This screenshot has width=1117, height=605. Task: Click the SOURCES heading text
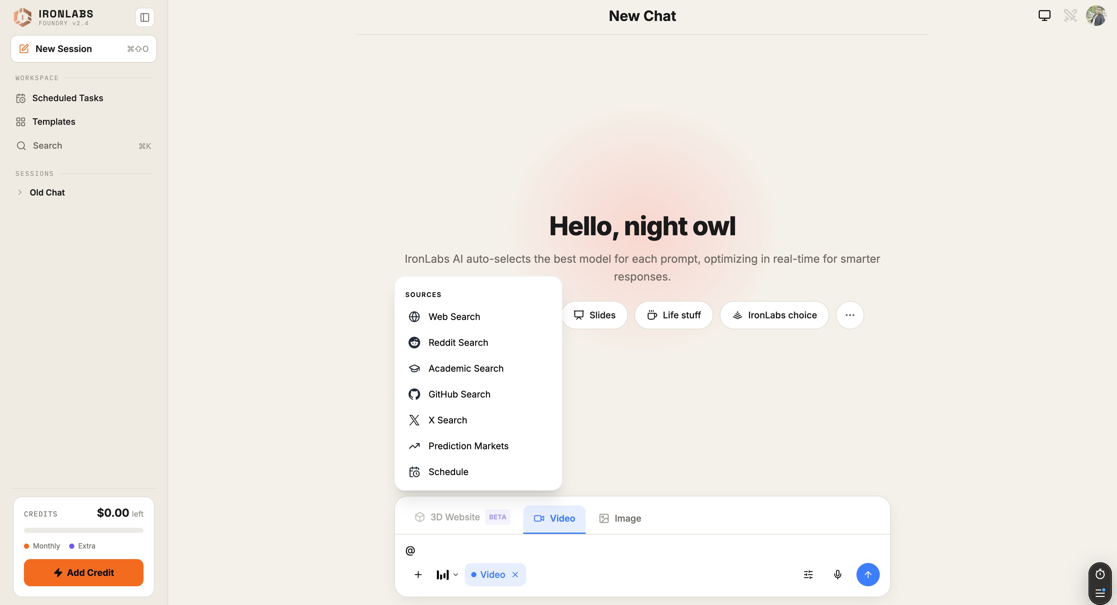pos(423,295)
